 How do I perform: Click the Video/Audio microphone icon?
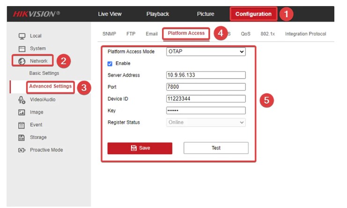22,100
